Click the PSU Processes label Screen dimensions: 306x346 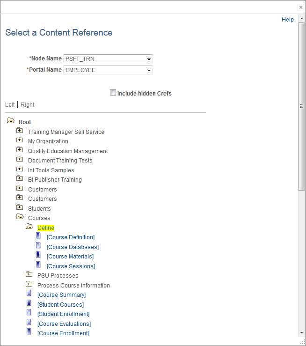[x=58, y=276]
